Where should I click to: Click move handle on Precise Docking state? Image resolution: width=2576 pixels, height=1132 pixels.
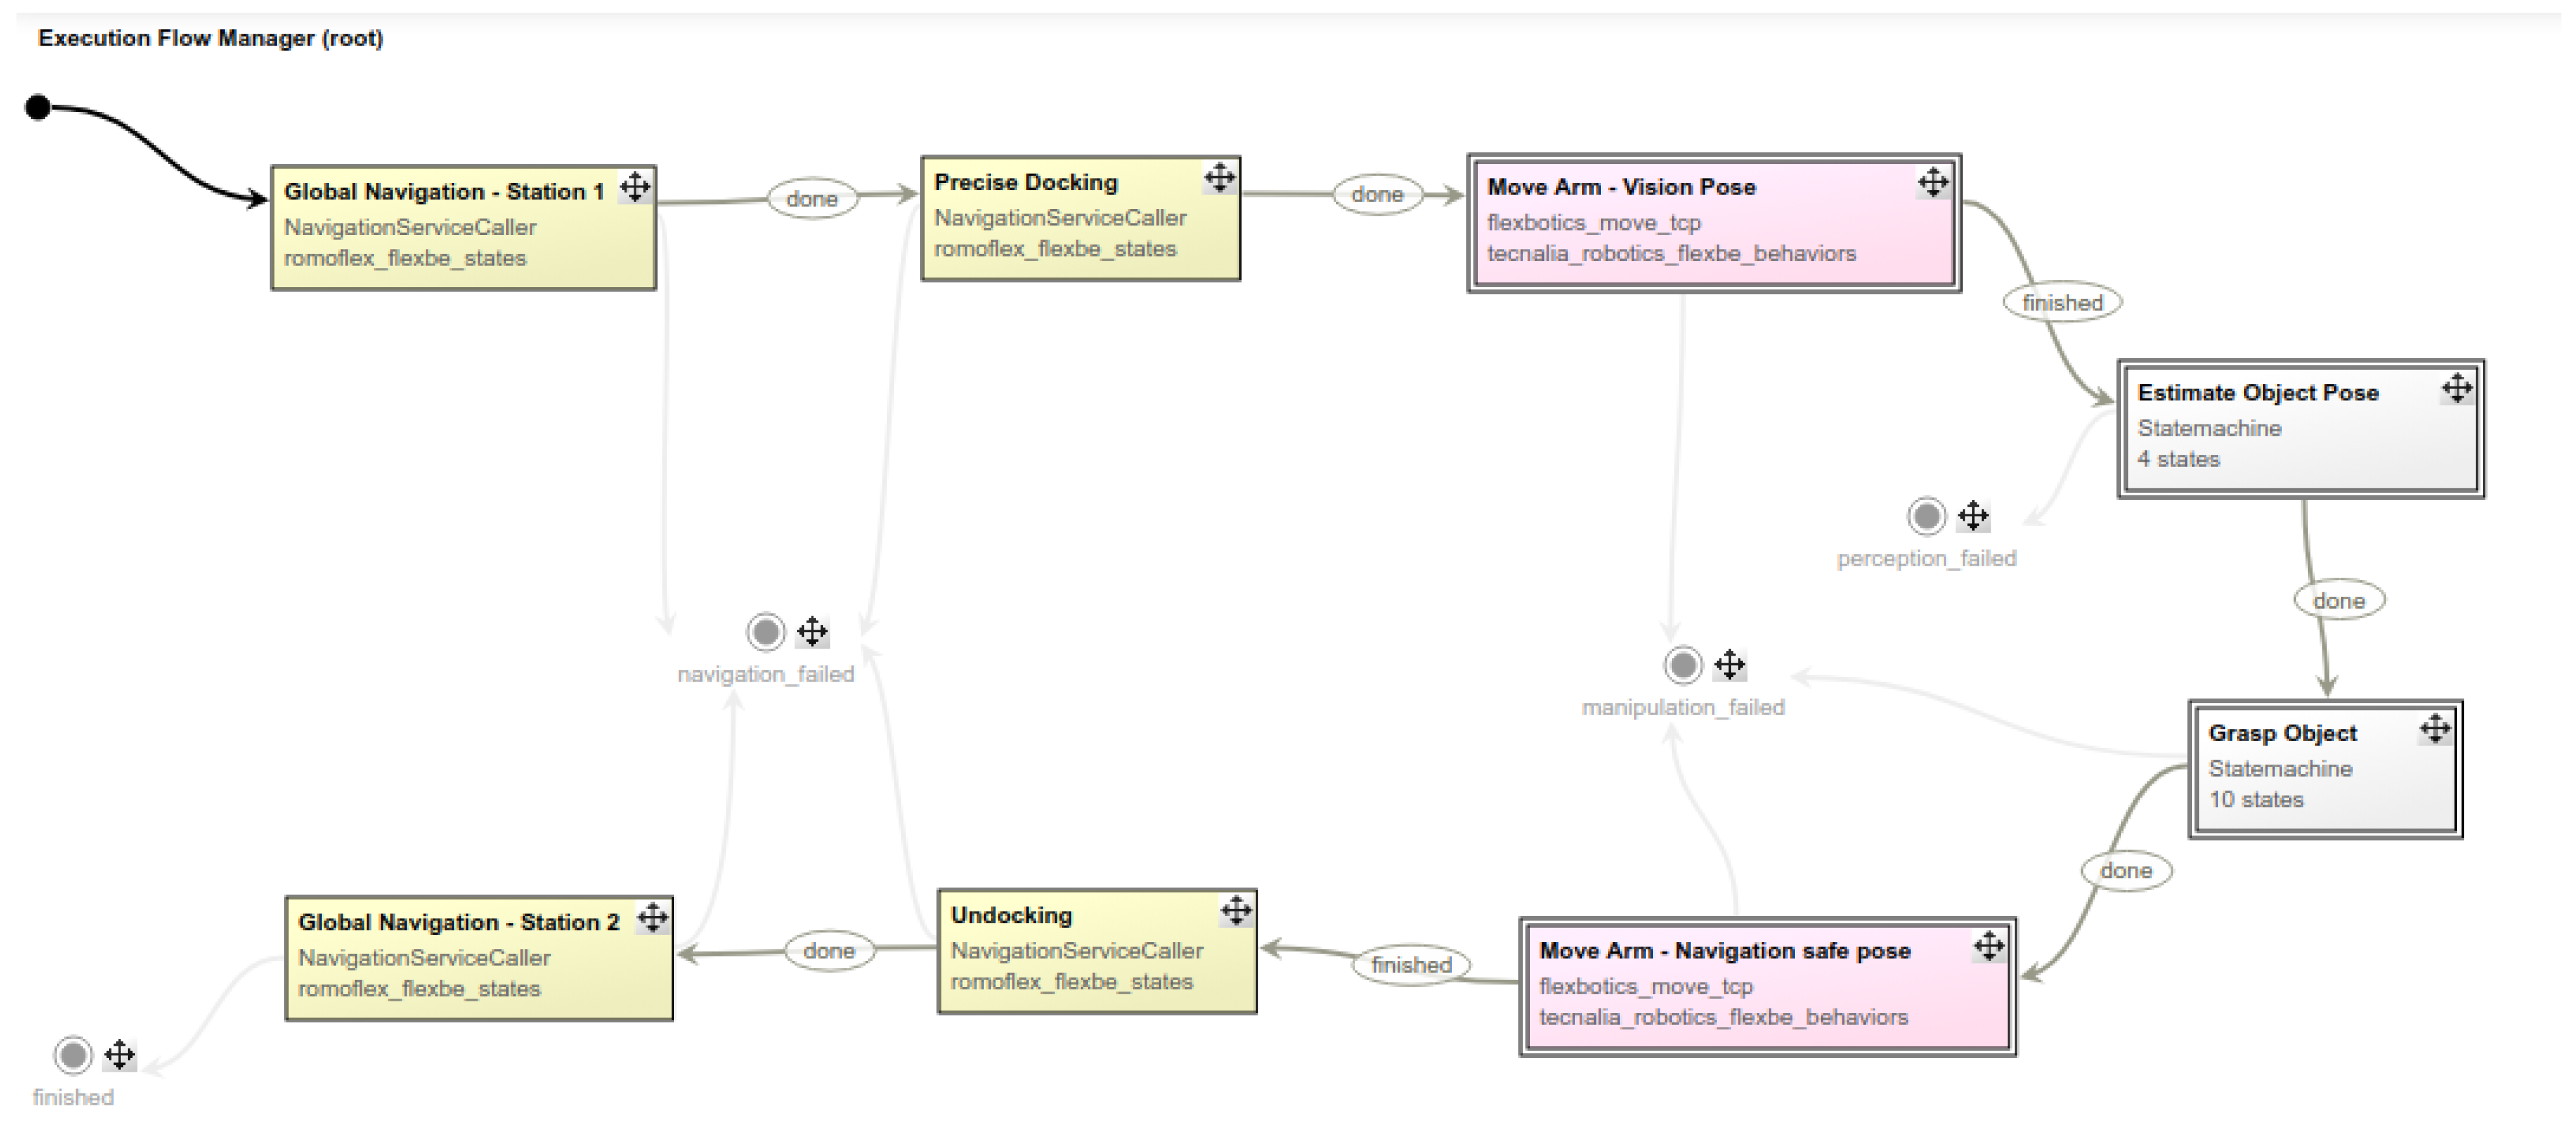[1219, 178]
